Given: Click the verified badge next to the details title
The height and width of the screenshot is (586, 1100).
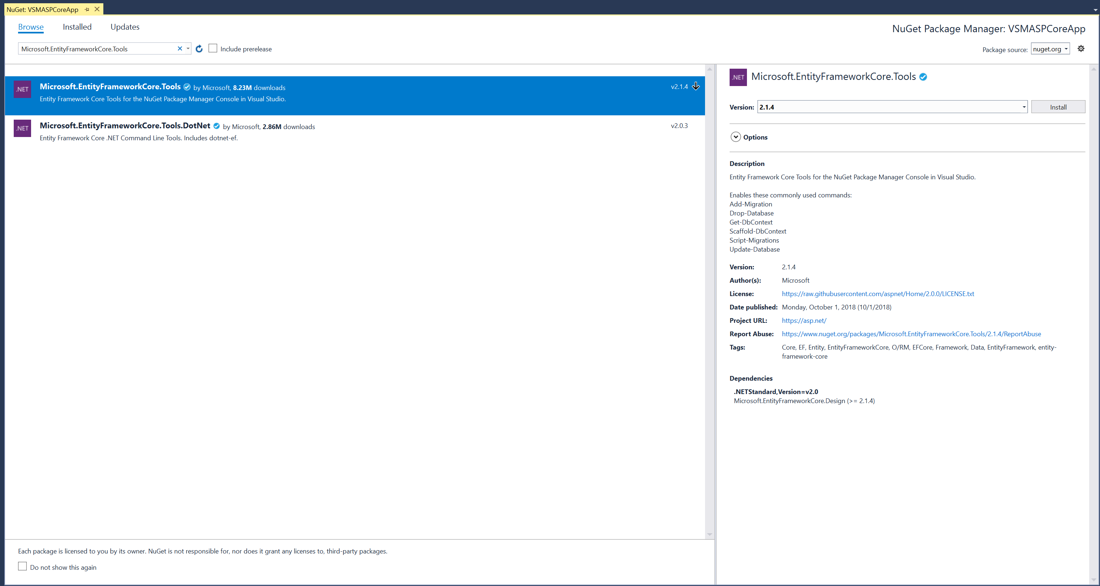Looking at the screenshot, I should (923, 77).
